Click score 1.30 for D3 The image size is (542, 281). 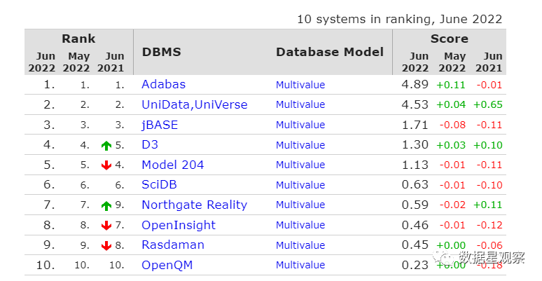tap(415, 144)
